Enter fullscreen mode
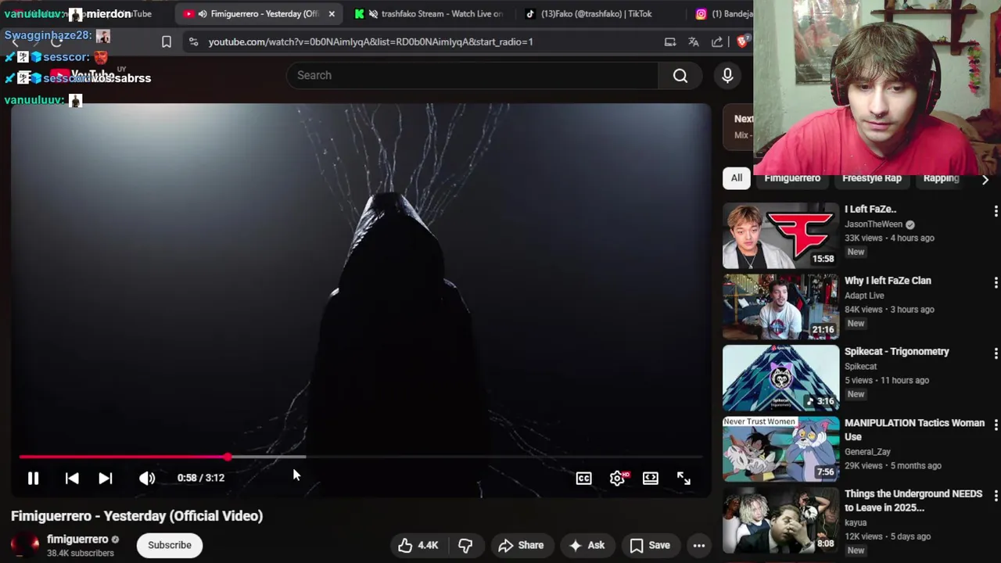This screenshot has width=1001, height=563. (683, 478)
